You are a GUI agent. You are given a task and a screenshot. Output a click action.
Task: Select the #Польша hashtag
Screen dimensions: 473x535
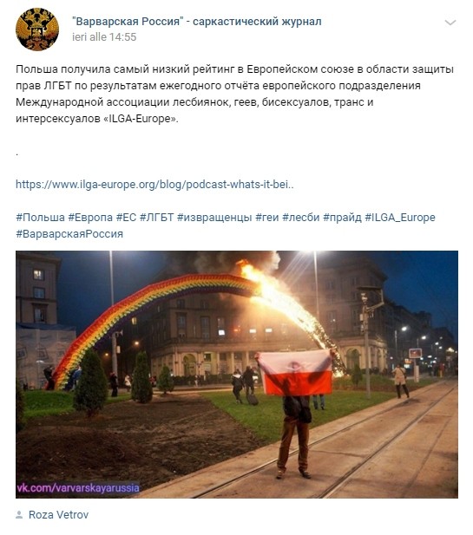40,218
